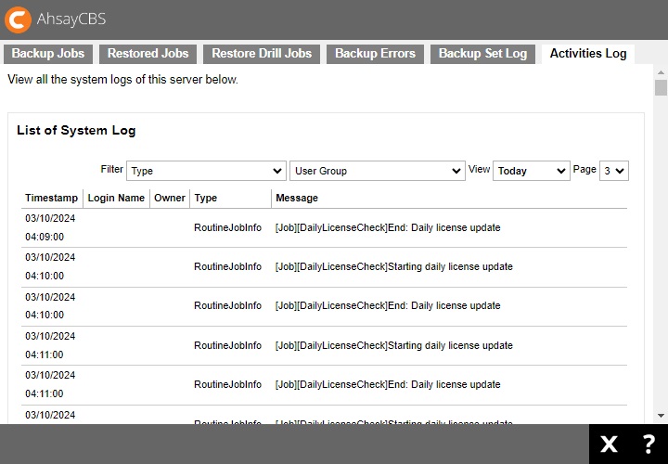
Task: Expand the Type filter dropdown
Action: click(x=206, y=172)
